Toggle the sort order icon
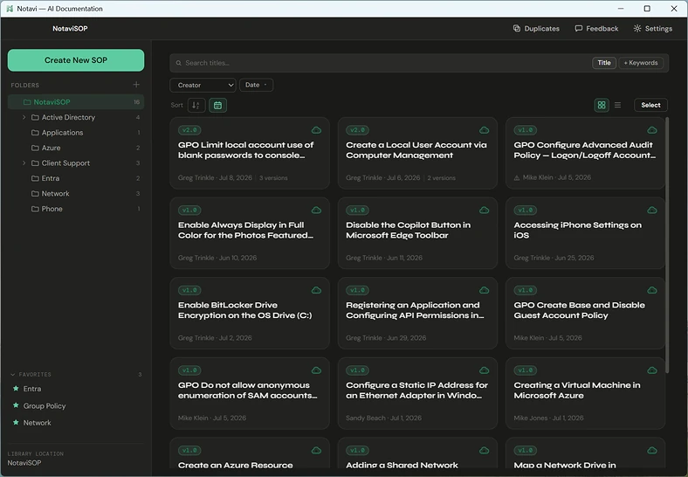This screenshot has width=688, height=477. 196,106
